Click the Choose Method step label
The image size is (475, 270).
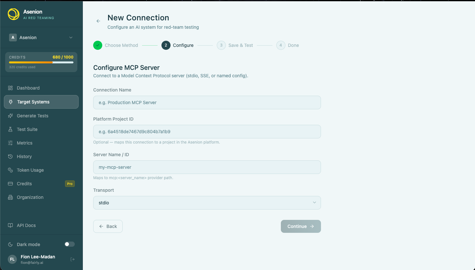click(x=121, y=45)
